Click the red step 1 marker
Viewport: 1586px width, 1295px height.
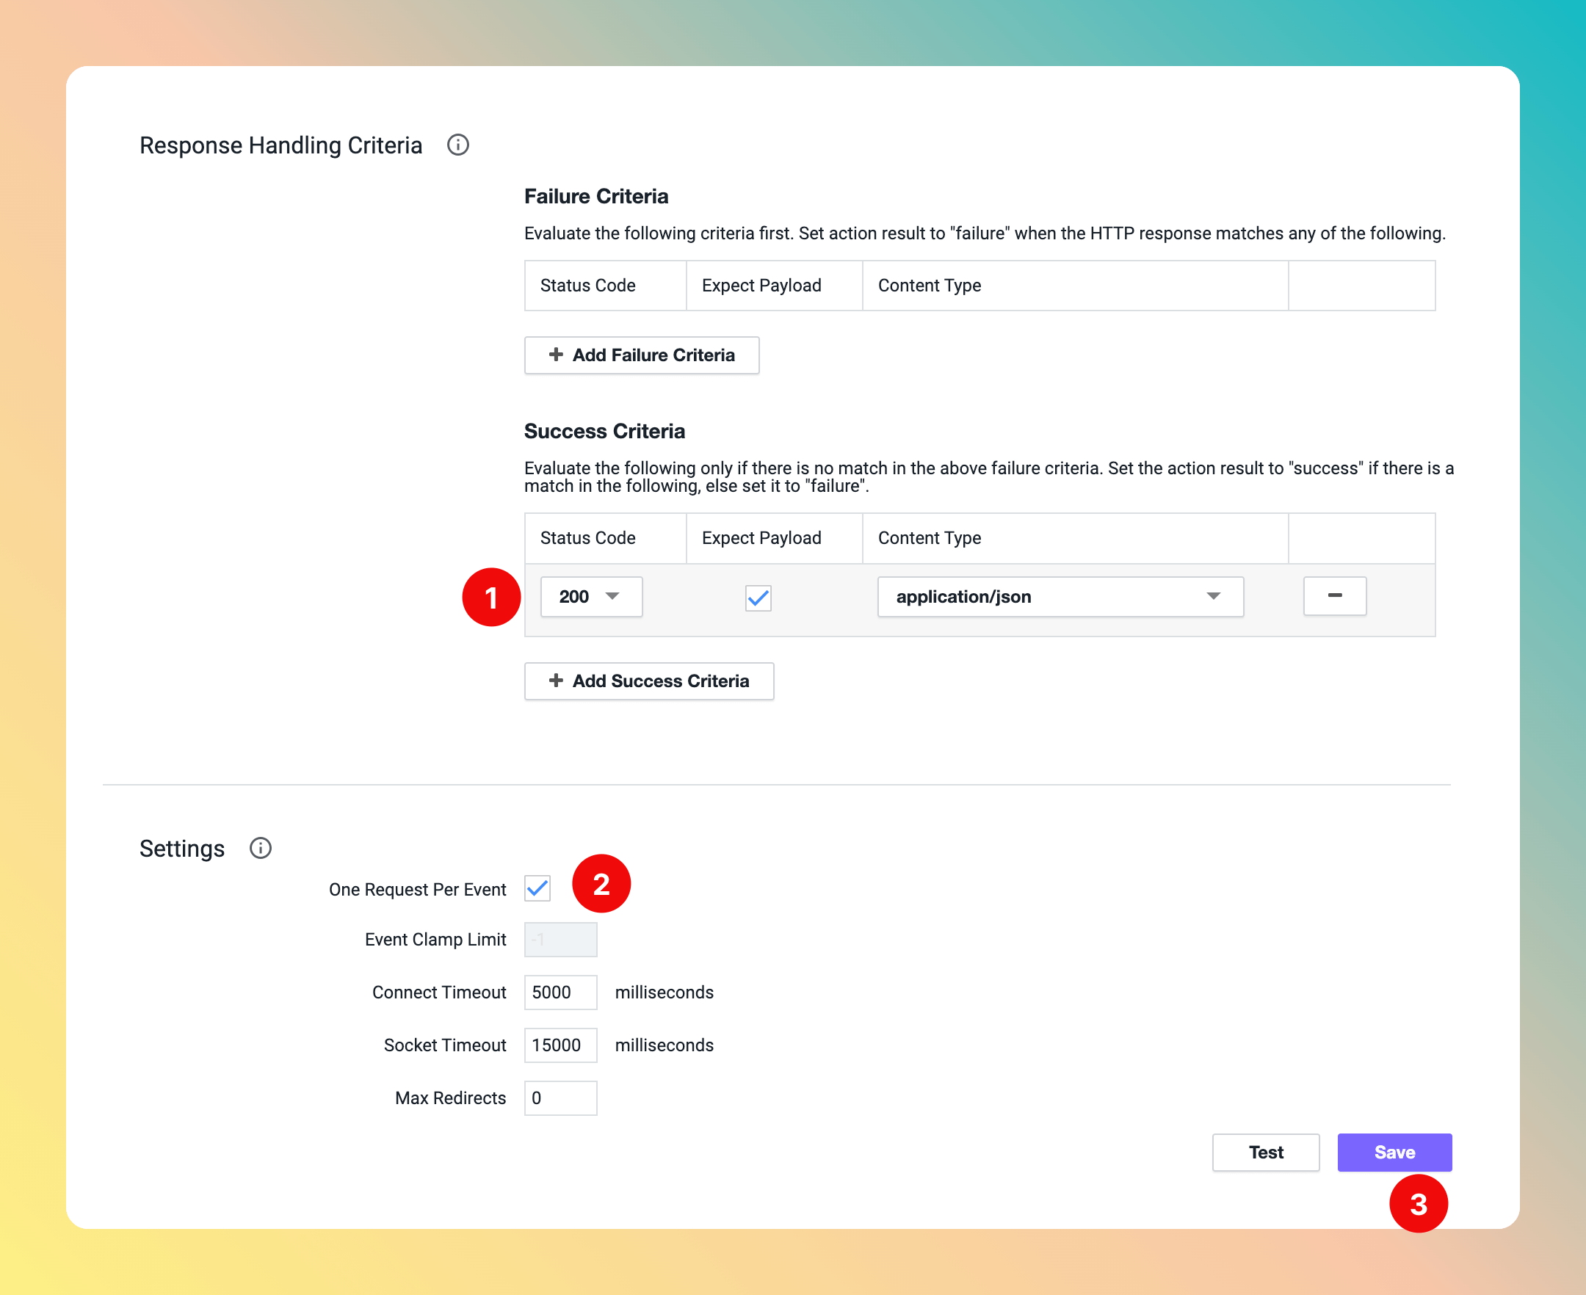[x=491, y=597]
